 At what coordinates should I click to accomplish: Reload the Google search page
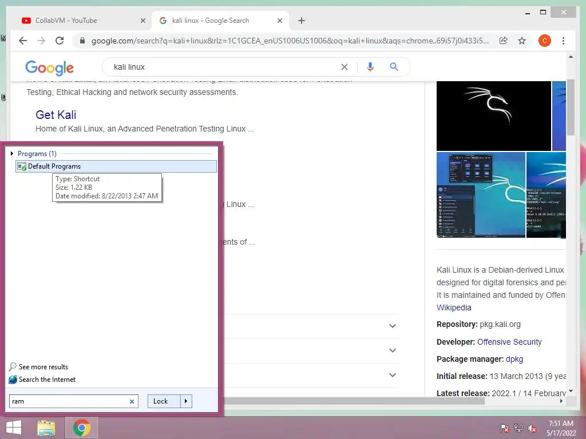pyautogui.click(x=60, y=41)
